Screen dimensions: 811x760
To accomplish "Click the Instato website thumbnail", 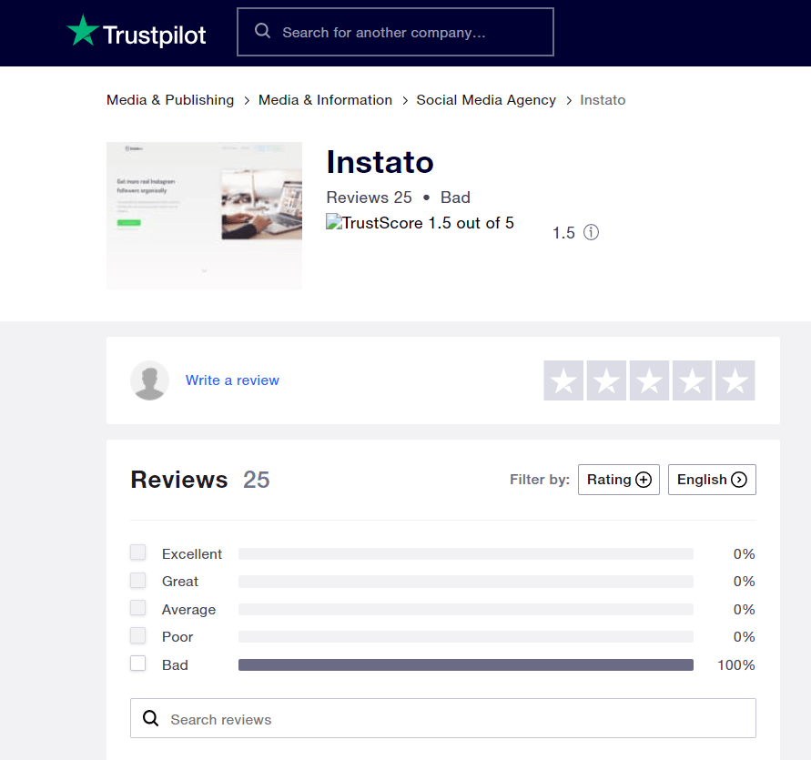I will (204, 215).
